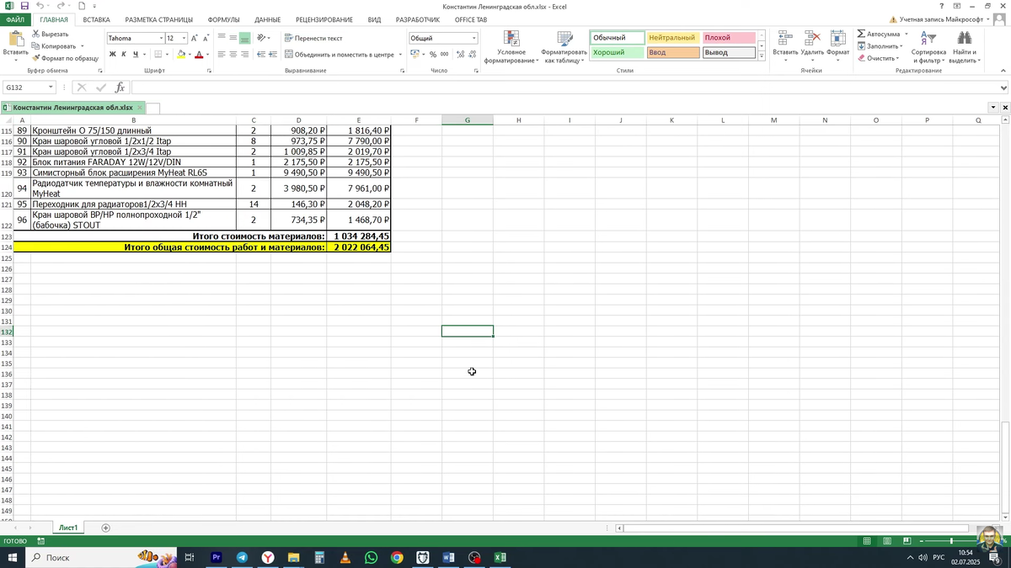Select the Лист1 sheet tab

click(x=68, y=528)
